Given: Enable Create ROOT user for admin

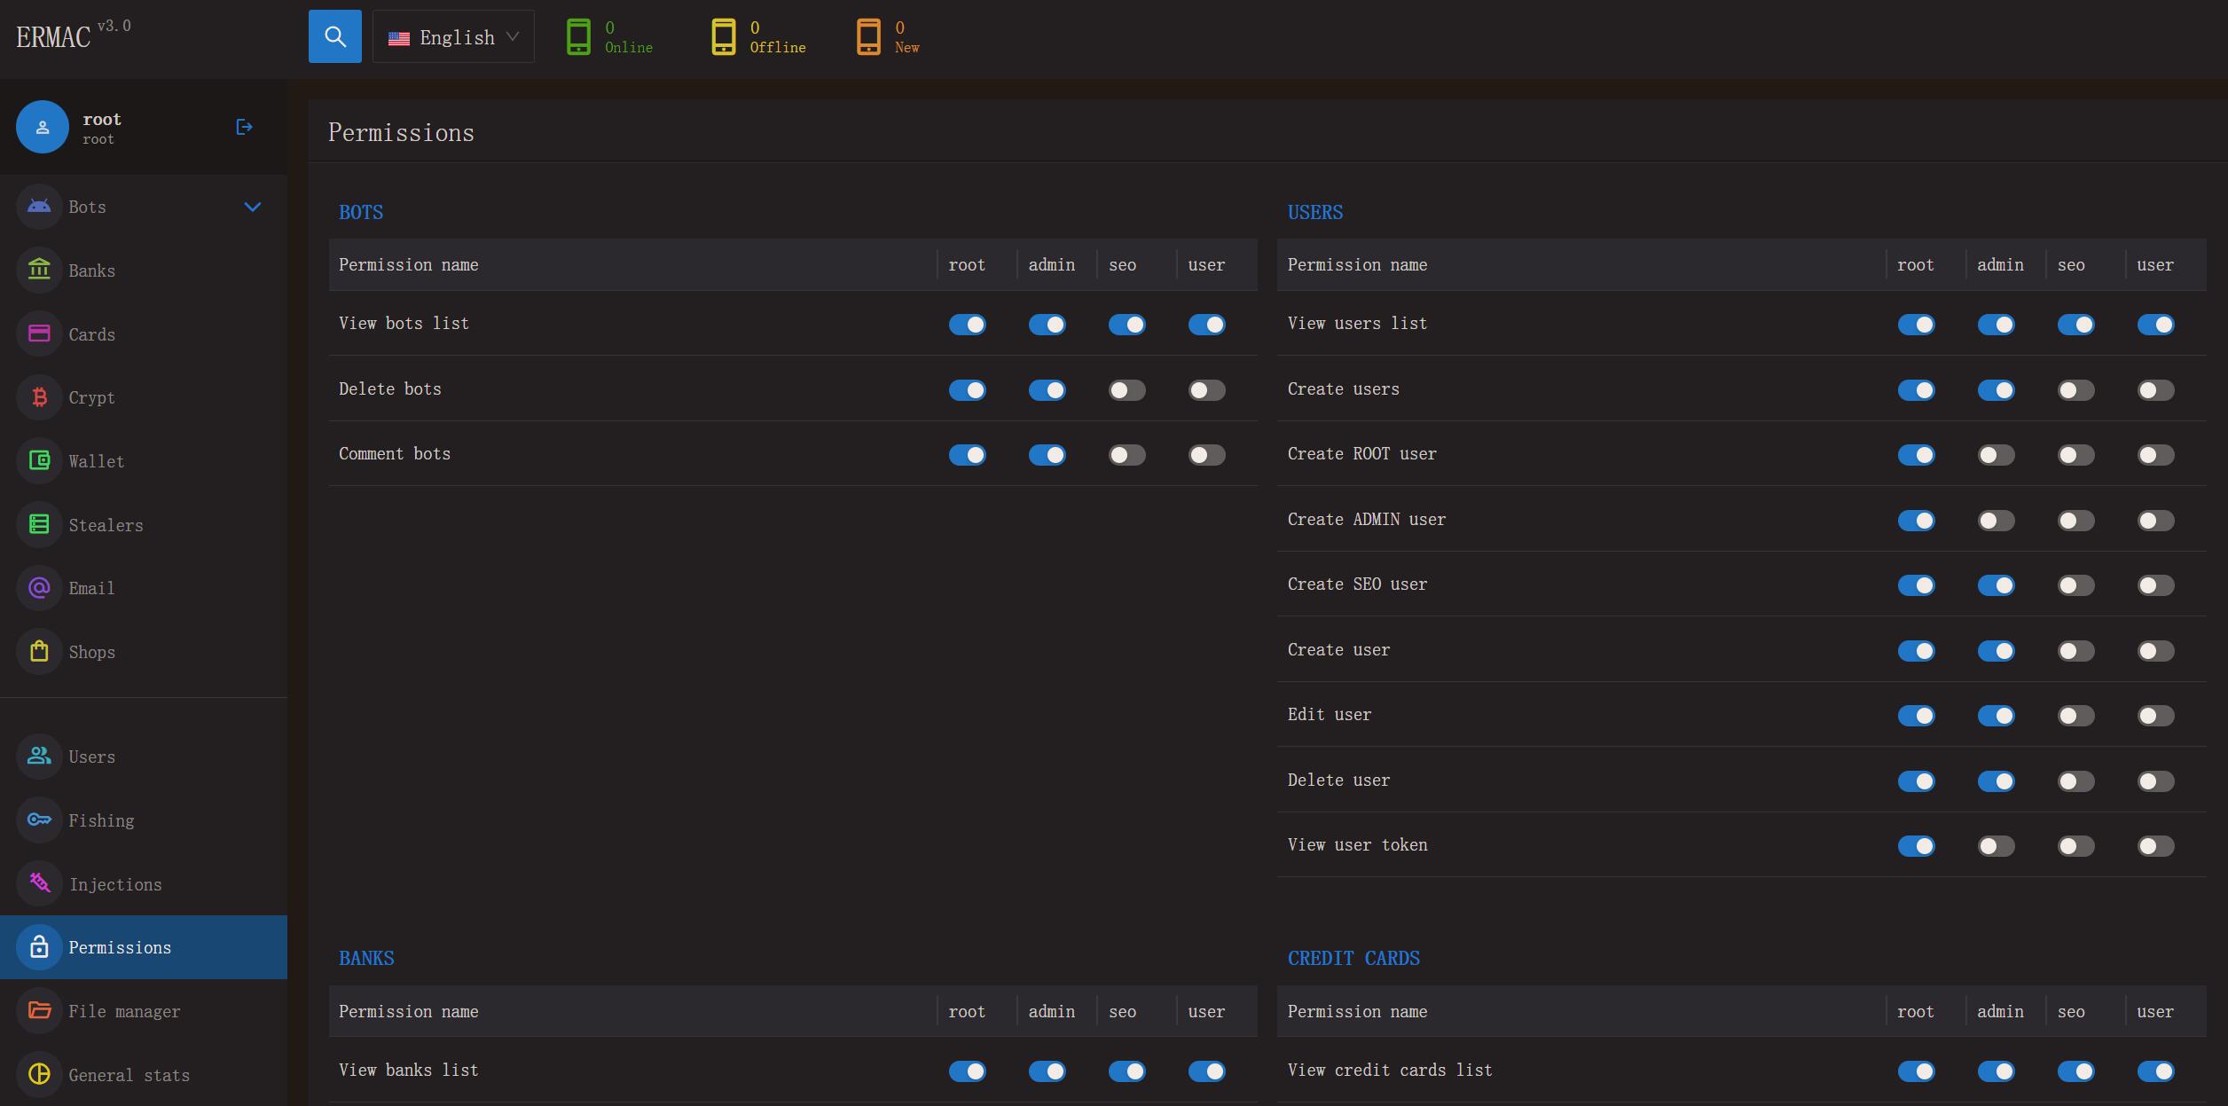Looking at the screenshot, I should 1996,455.
